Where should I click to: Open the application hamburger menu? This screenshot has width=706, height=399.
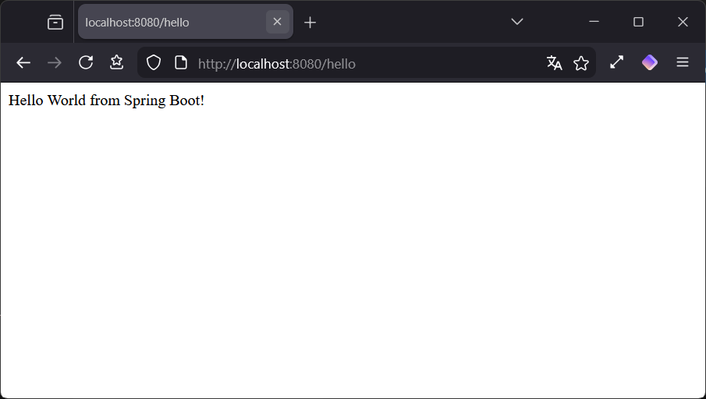coord(682,62)
